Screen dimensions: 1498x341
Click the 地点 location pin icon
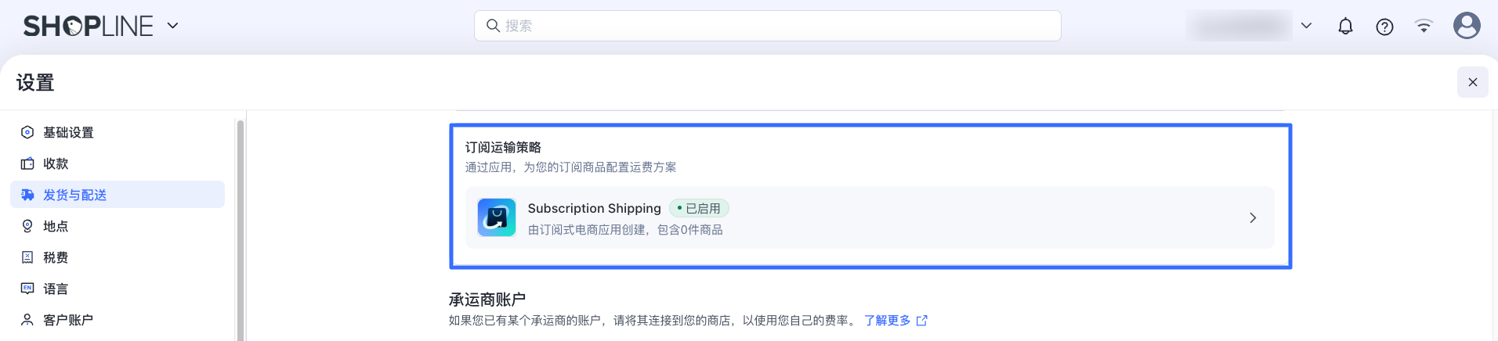click(x=27, y=226)
